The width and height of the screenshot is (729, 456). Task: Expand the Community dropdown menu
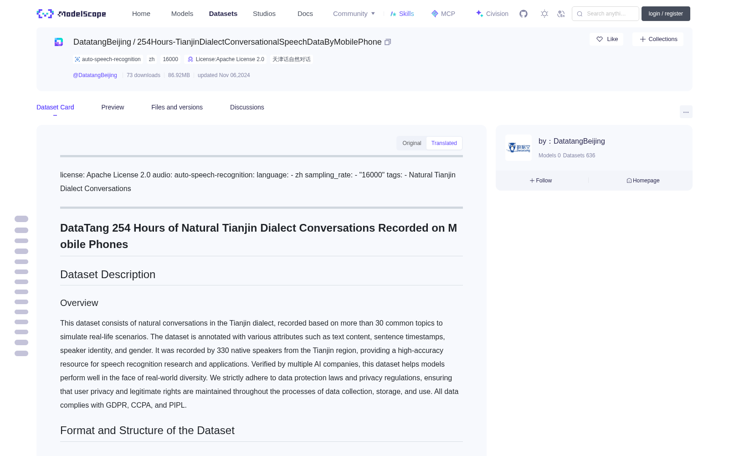354,14
